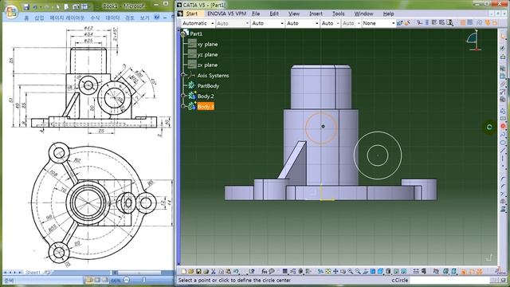Open the Window menu in CATIA
The height and width of the screenshot is (287, 510).
click(363, 14)
